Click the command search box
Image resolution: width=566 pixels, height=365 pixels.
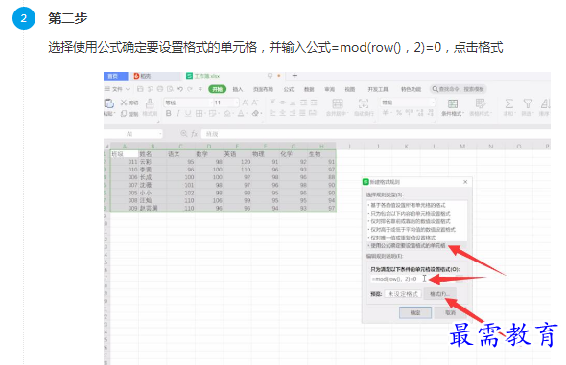pos(459,89)
